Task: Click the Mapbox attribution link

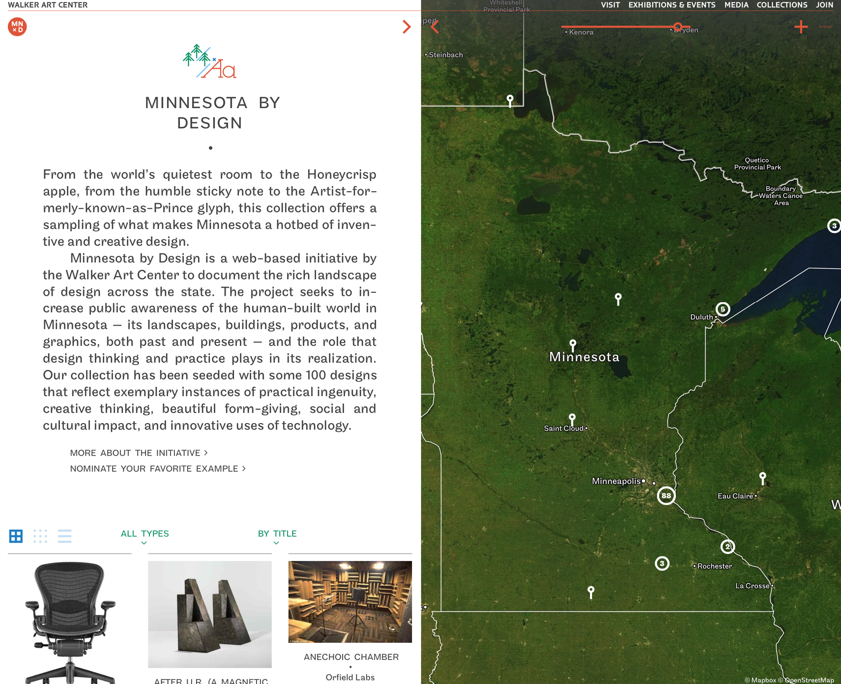Action: click(x=760, y=680)
